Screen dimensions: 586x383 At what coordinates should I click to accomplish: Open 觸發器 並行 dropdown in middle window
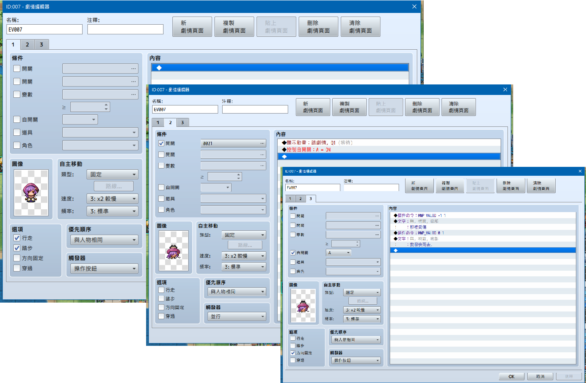click(237, 316)
